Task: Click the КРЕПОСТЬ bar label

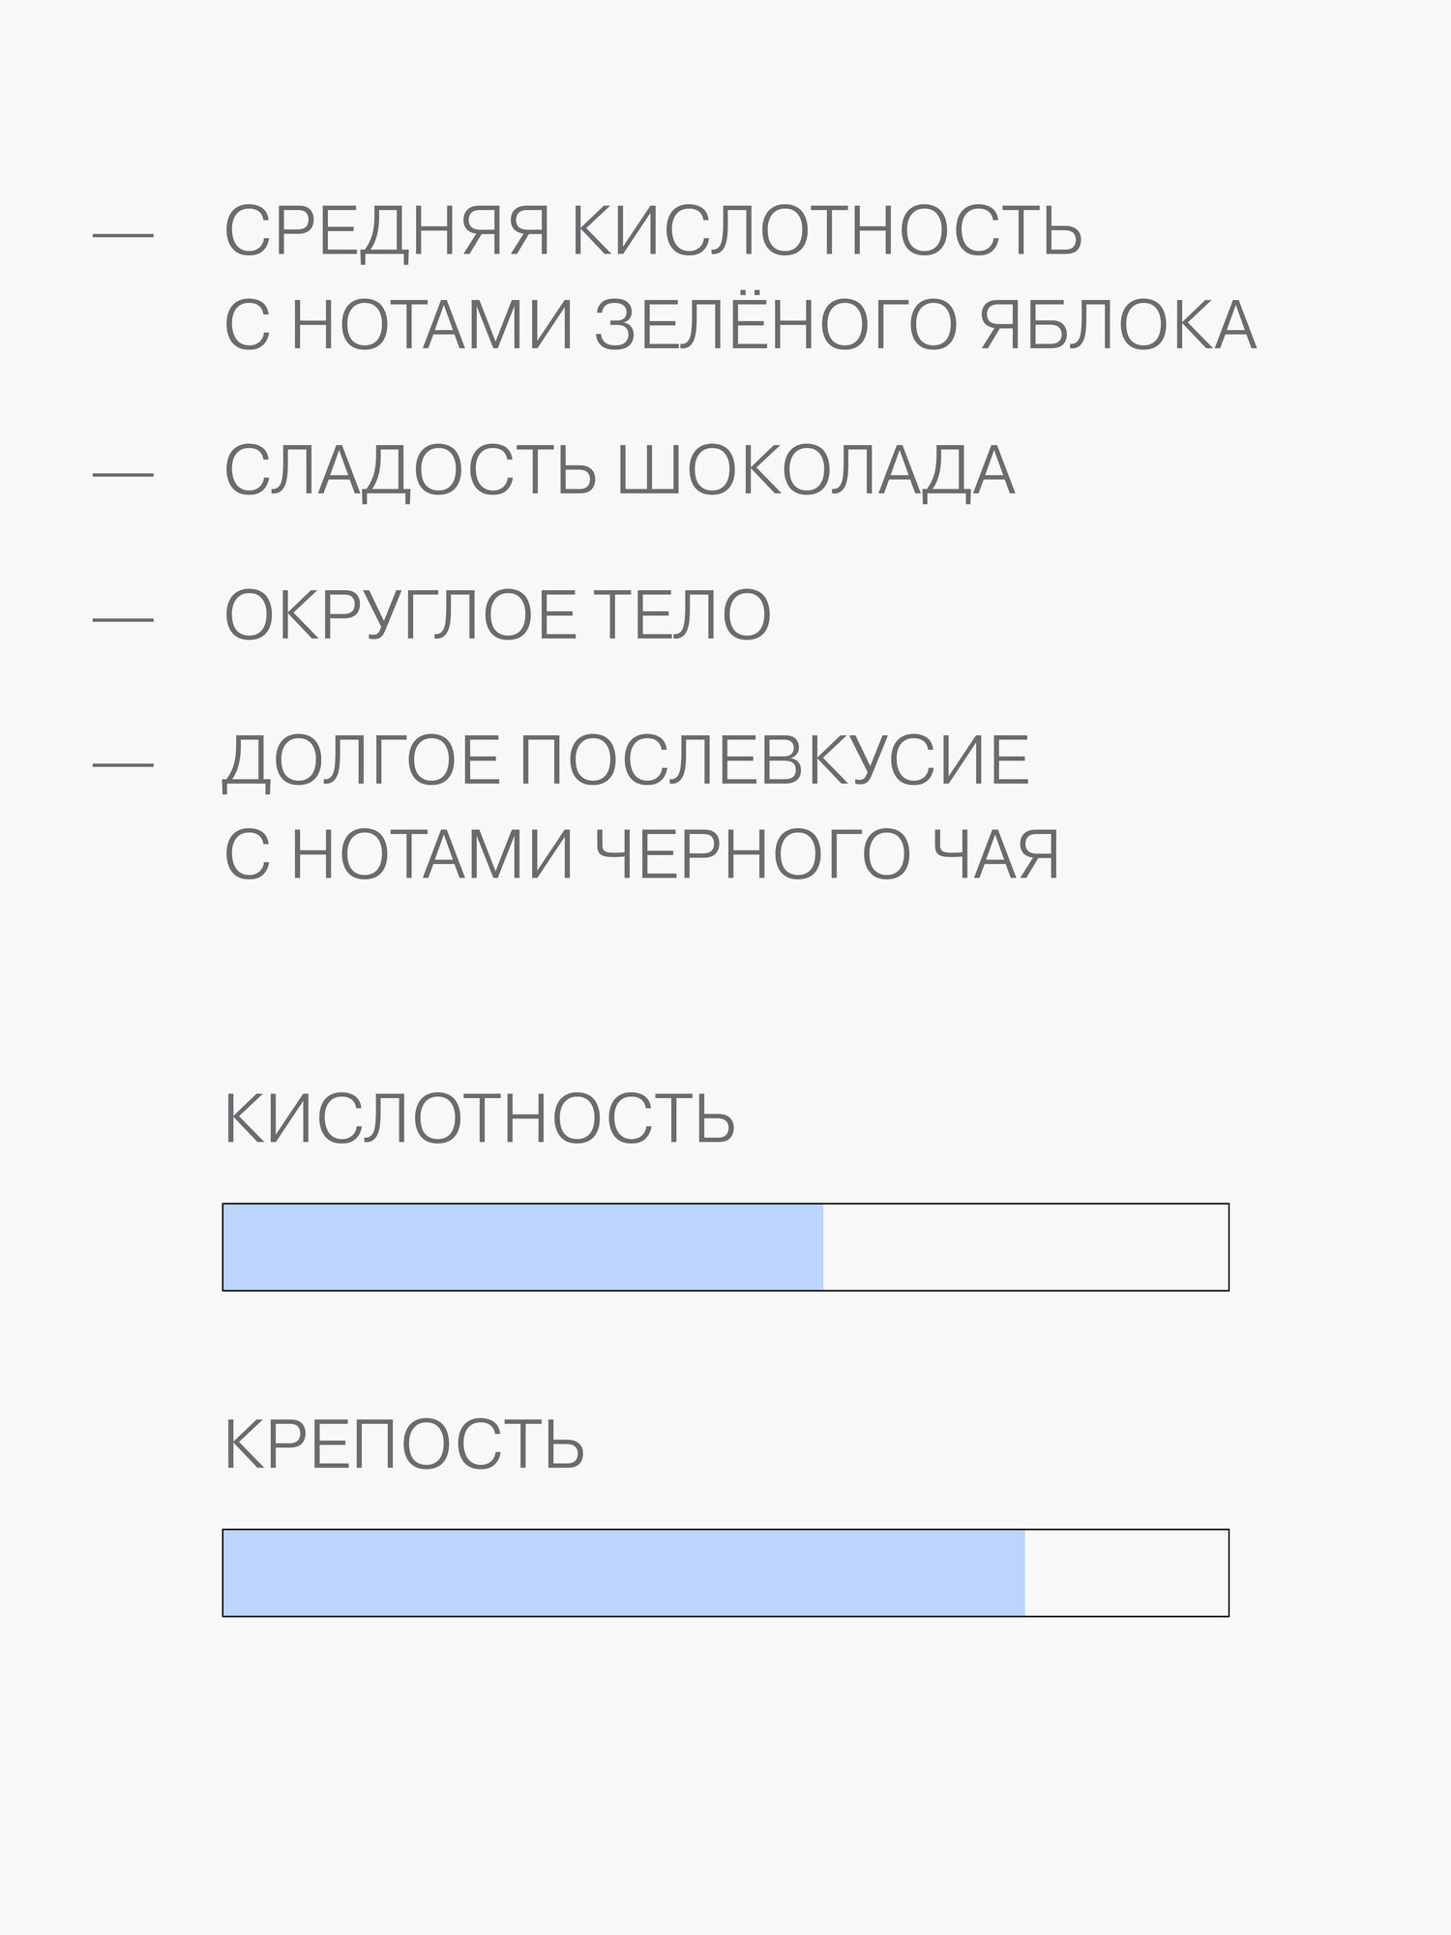Action: coord(404,1444)
